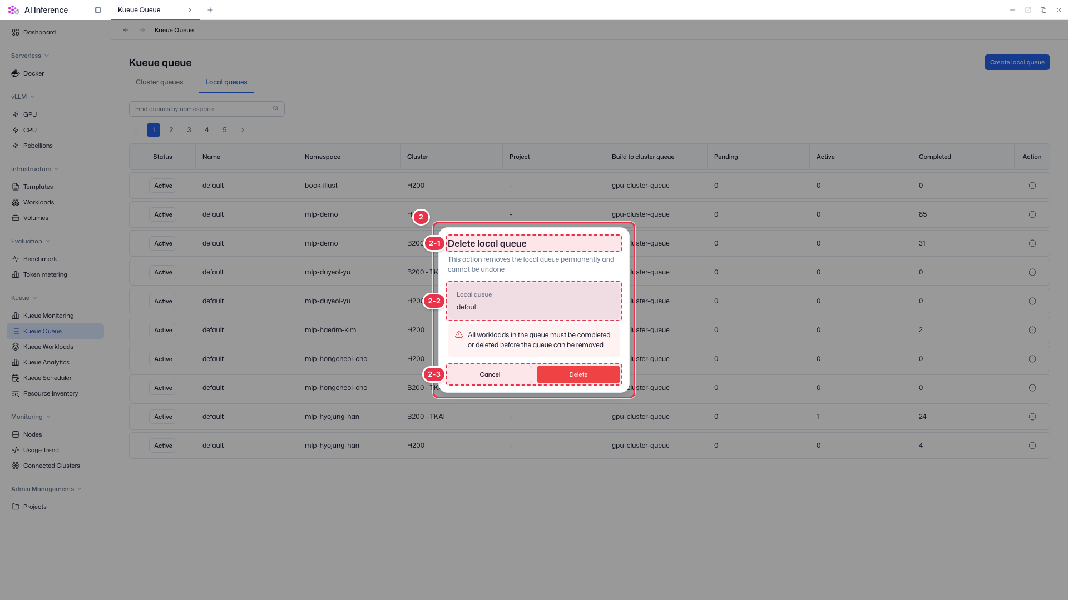Image resolution: width=1068 pixels, height=600 pixels.
Task: Cancel the delete local queue dialog
Action: pyautogui.click(x=490, y=374)
